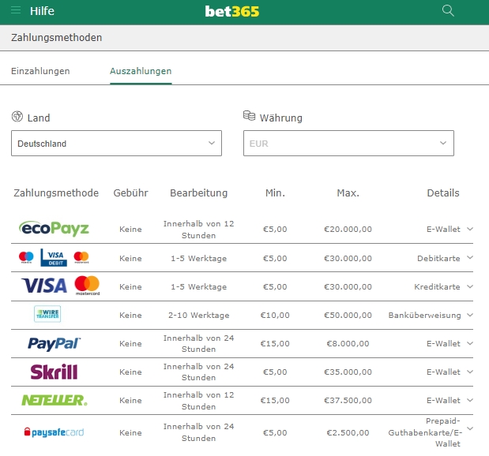Click wire transfer max value €50.000,00

[x=348, y=316]
